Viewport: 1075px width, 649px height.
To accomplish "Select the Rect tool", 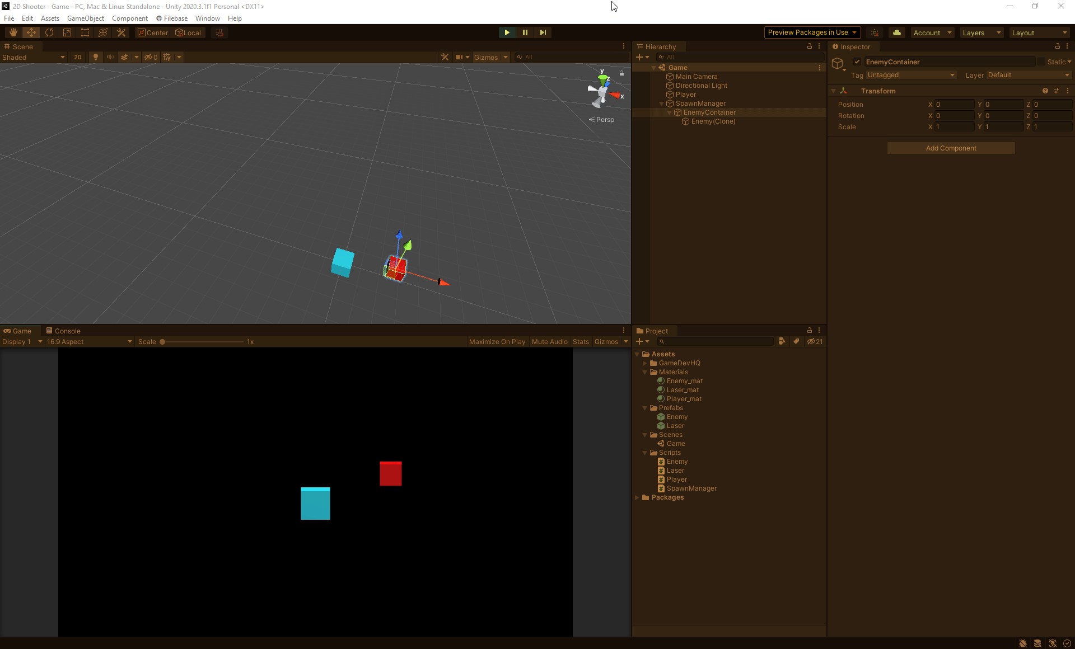I will click(85, 32).
